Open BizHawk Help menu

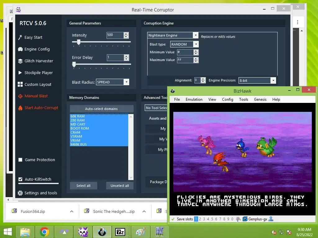276,99
